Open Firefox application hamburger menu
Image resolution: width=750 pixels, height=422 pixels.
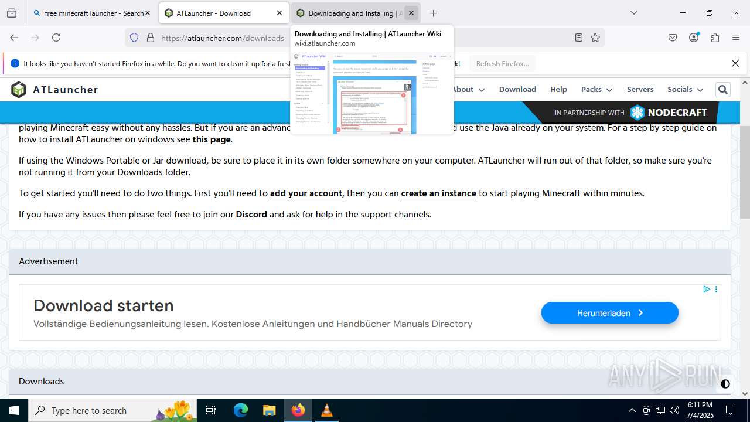pos(736,38)
